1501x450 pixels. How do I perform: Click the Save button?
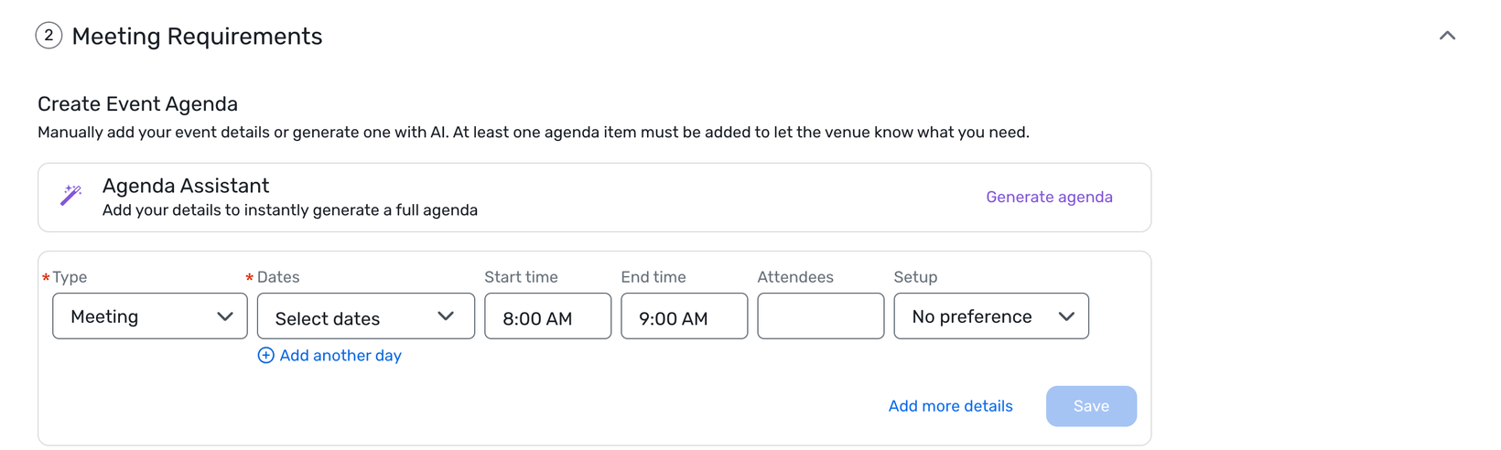1091,406
